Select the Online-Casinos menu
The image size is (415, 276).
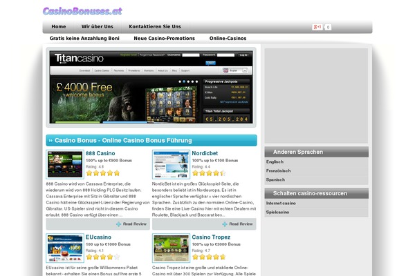coord(228,39)
